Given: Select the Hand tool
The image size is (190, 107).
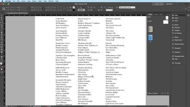Looking at the screenshot, I should coord(2,57).
